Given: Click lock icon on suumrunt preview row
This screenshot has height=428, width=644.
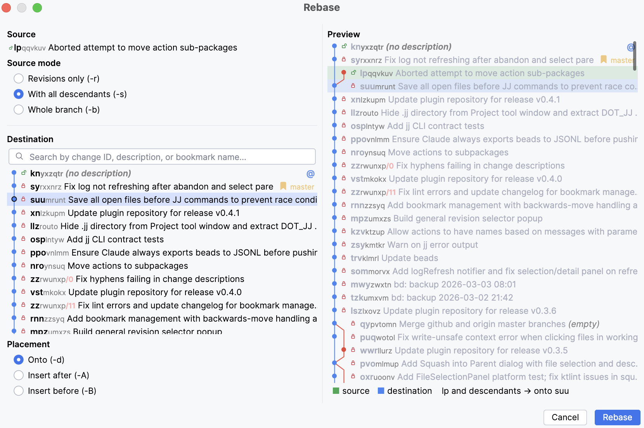Looking at the screenshot, I should [353, 85].
